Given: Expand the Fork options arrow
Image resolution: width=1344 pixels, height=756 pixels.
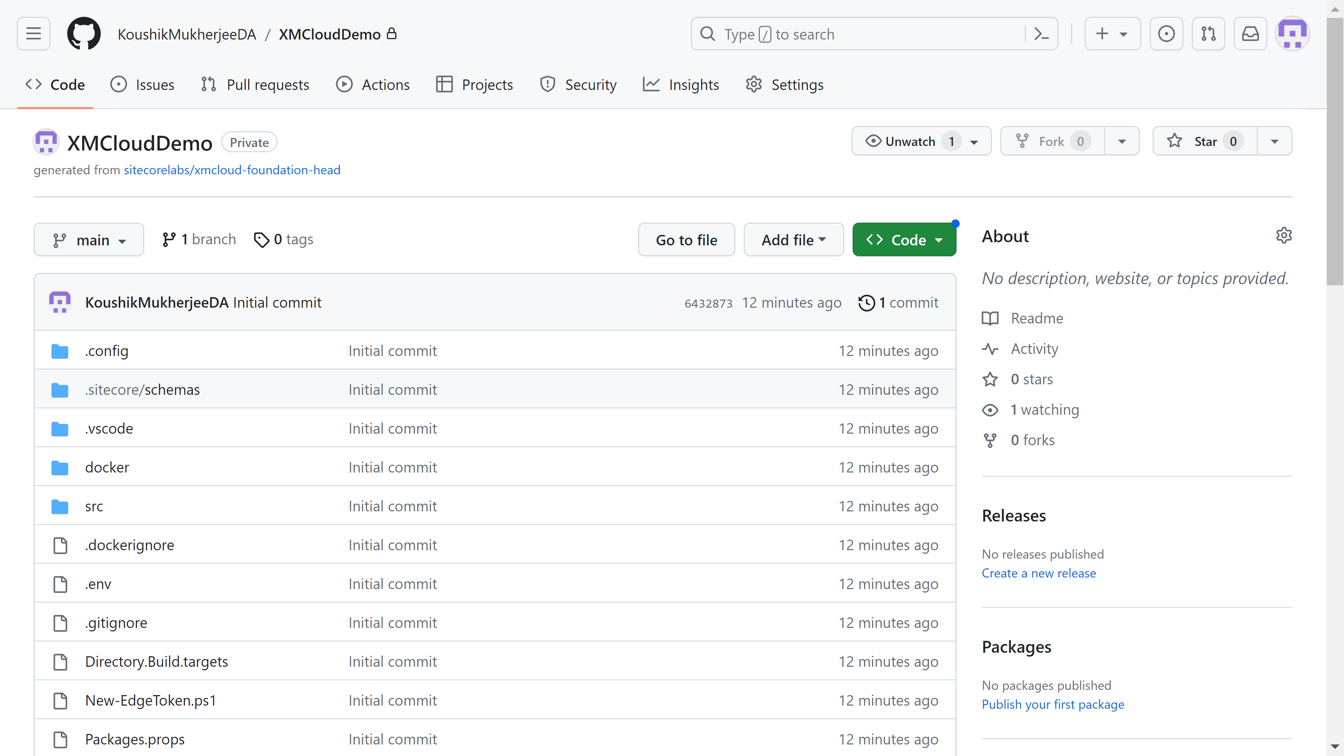Looking at the screenshot, I should 1122,141.
